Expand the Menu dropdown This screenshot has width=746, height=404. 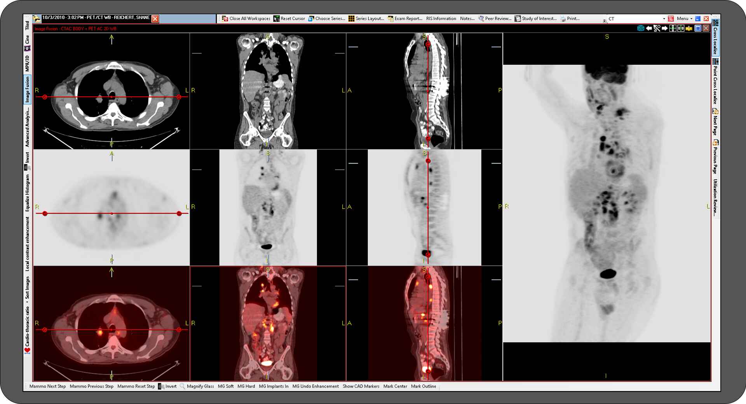tap(684, 18)
